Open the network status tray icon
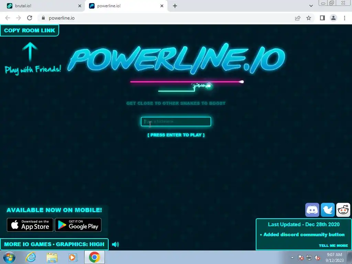The image size is (352, 264). [x=309, y=257]
